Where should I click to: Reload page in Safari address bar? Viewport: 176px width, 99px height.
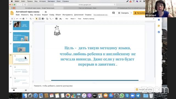coord(115,5)
